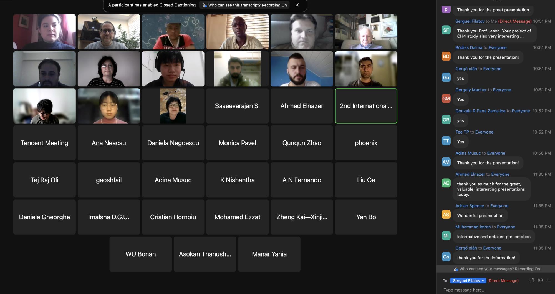Select the Liu Ge participant tile

(366, 180)
